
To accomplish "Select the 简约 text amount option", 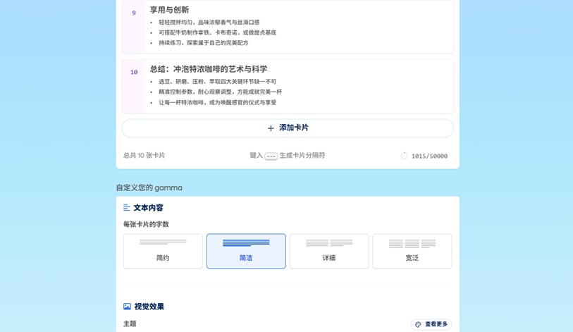I will pyautogui.click(x=163, y=251).
